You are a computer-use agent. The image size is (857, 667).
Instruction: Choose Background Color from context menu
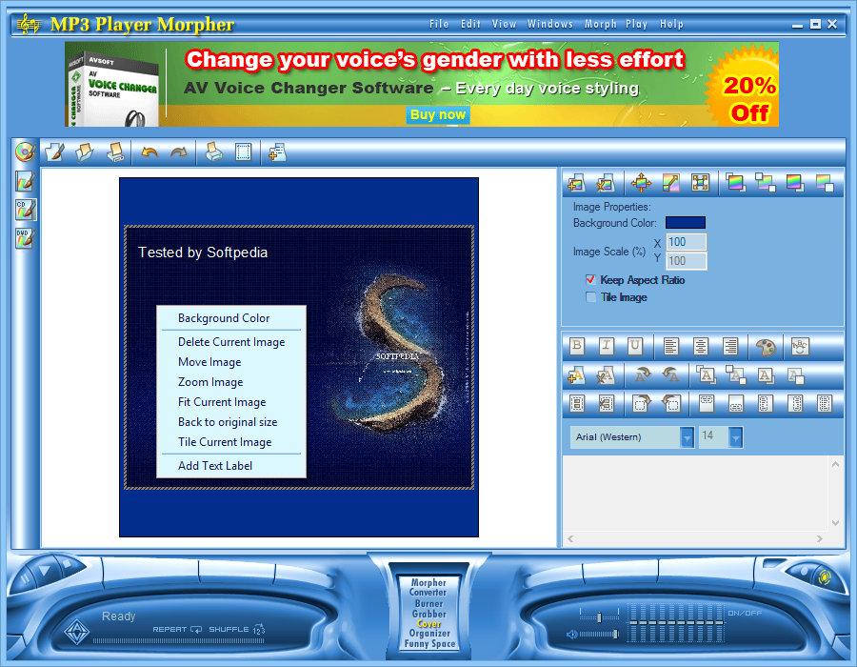(x=231, y=318)
